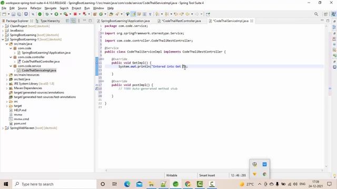
Task: Click the editor horizontal scrollbar
Action: (214, 170)
